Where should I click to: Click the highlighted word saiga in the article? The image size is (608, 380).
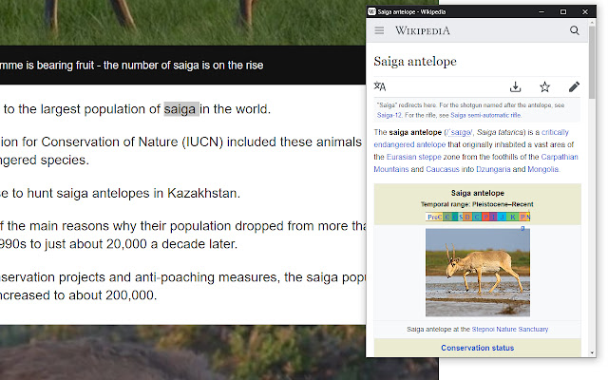click(x=181, y=108)
